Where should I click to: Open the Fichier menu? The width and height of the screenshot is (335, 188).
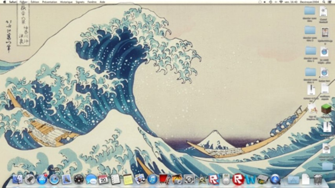coord(23,2)
